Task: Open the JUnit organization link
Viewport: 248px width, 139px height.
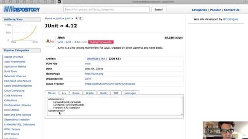Action: 88,79
